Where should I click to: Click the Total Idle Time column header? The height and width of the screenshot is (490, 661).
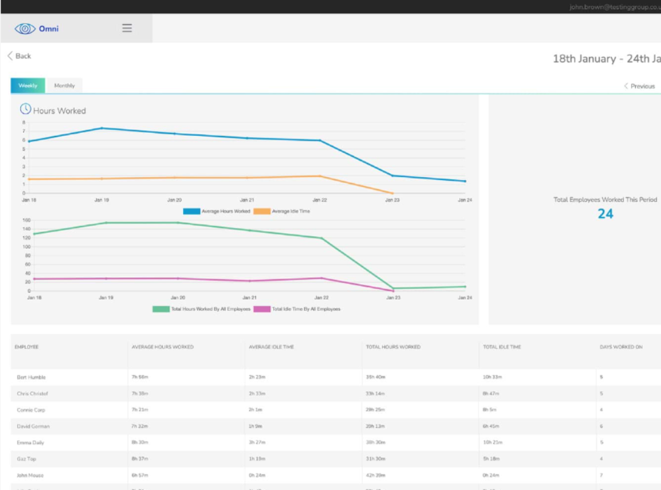(502, 347)
